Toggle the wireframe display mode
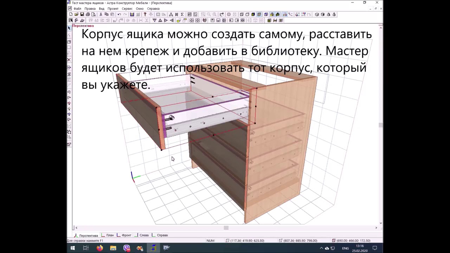This screenshot has width=450, height=253. tap(242, 14)
